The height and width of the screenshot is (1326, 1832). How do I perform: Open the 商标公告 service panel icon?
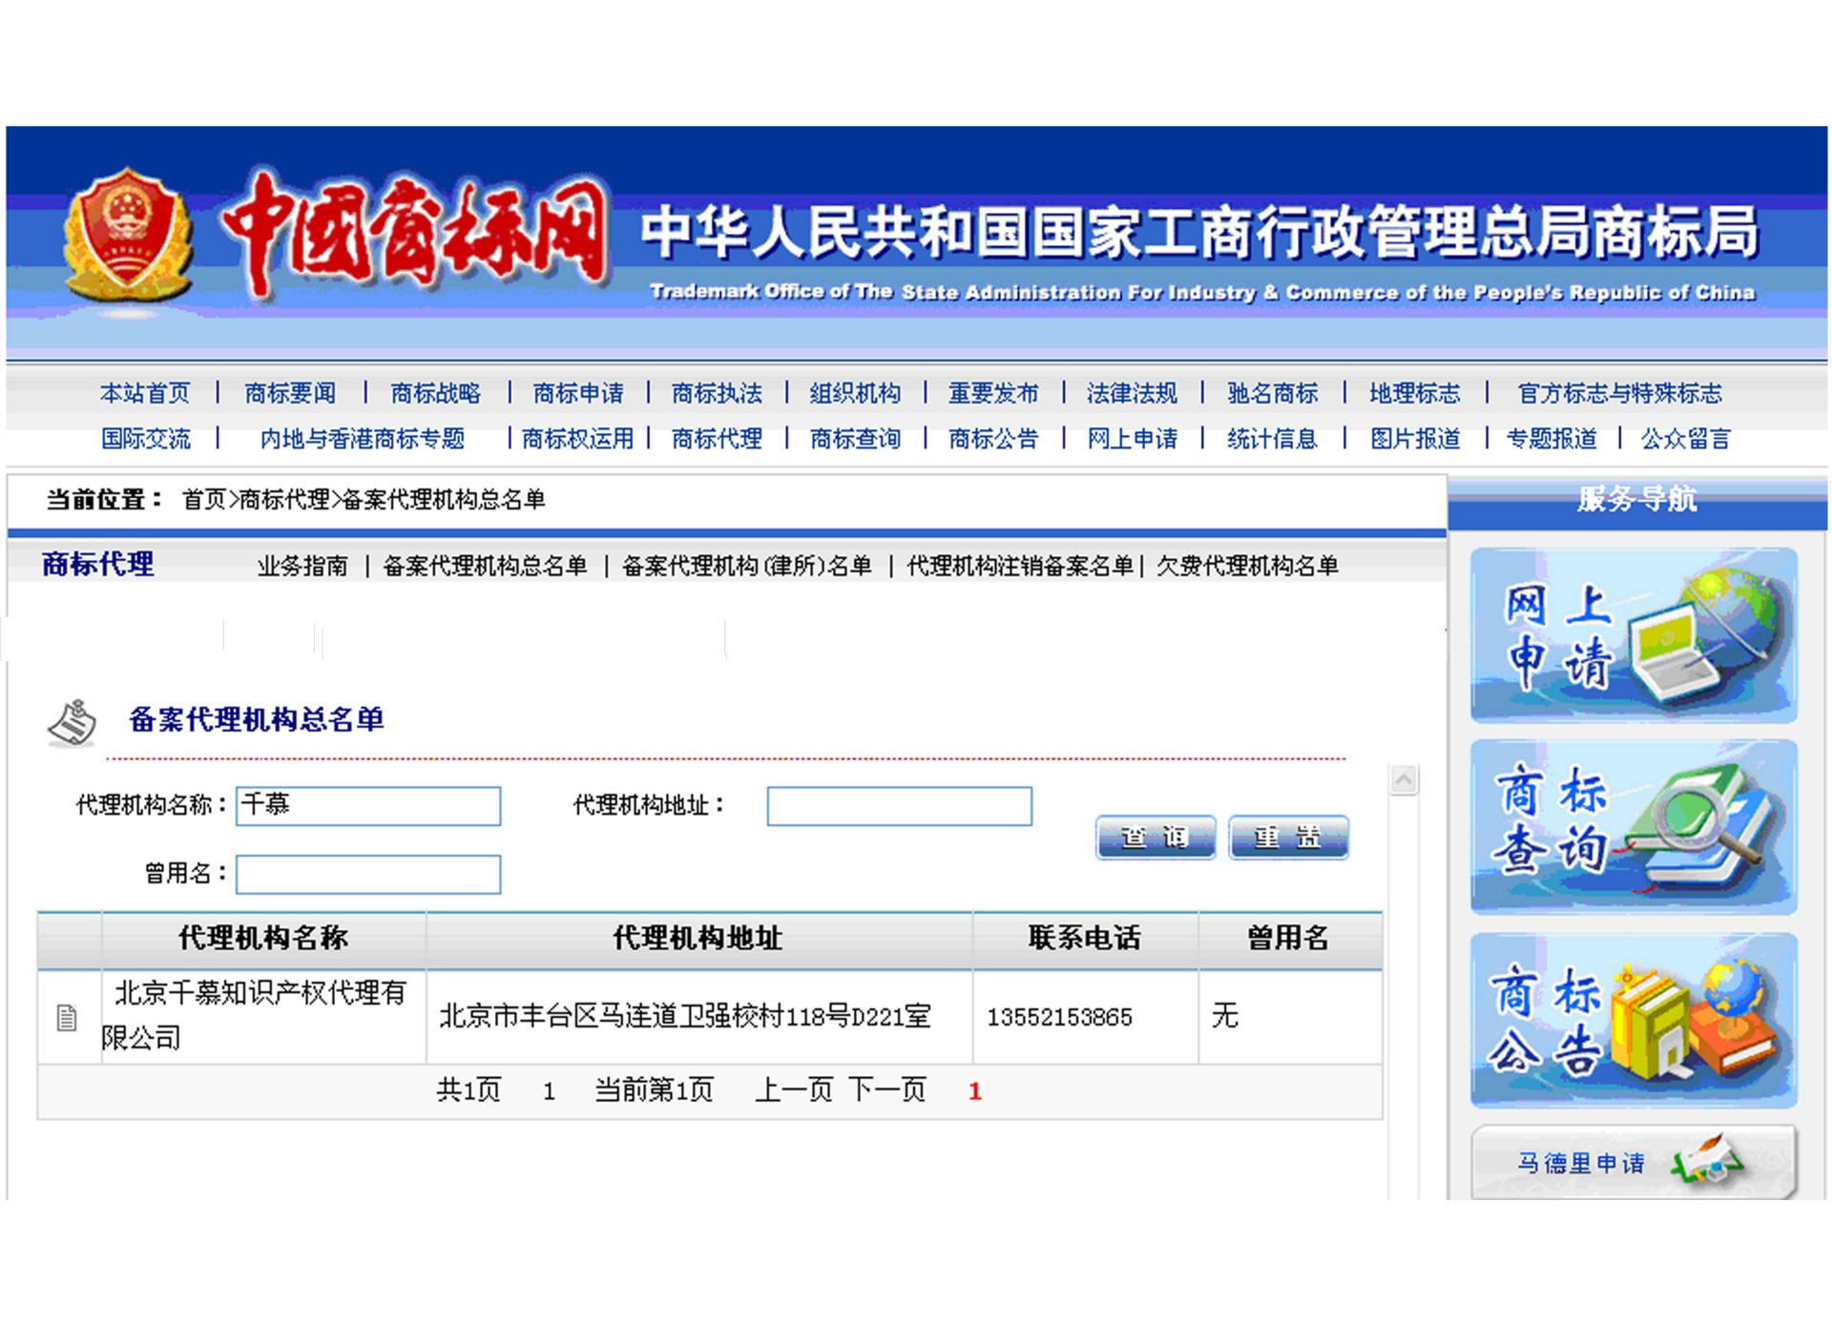tap(1634, 1021)
